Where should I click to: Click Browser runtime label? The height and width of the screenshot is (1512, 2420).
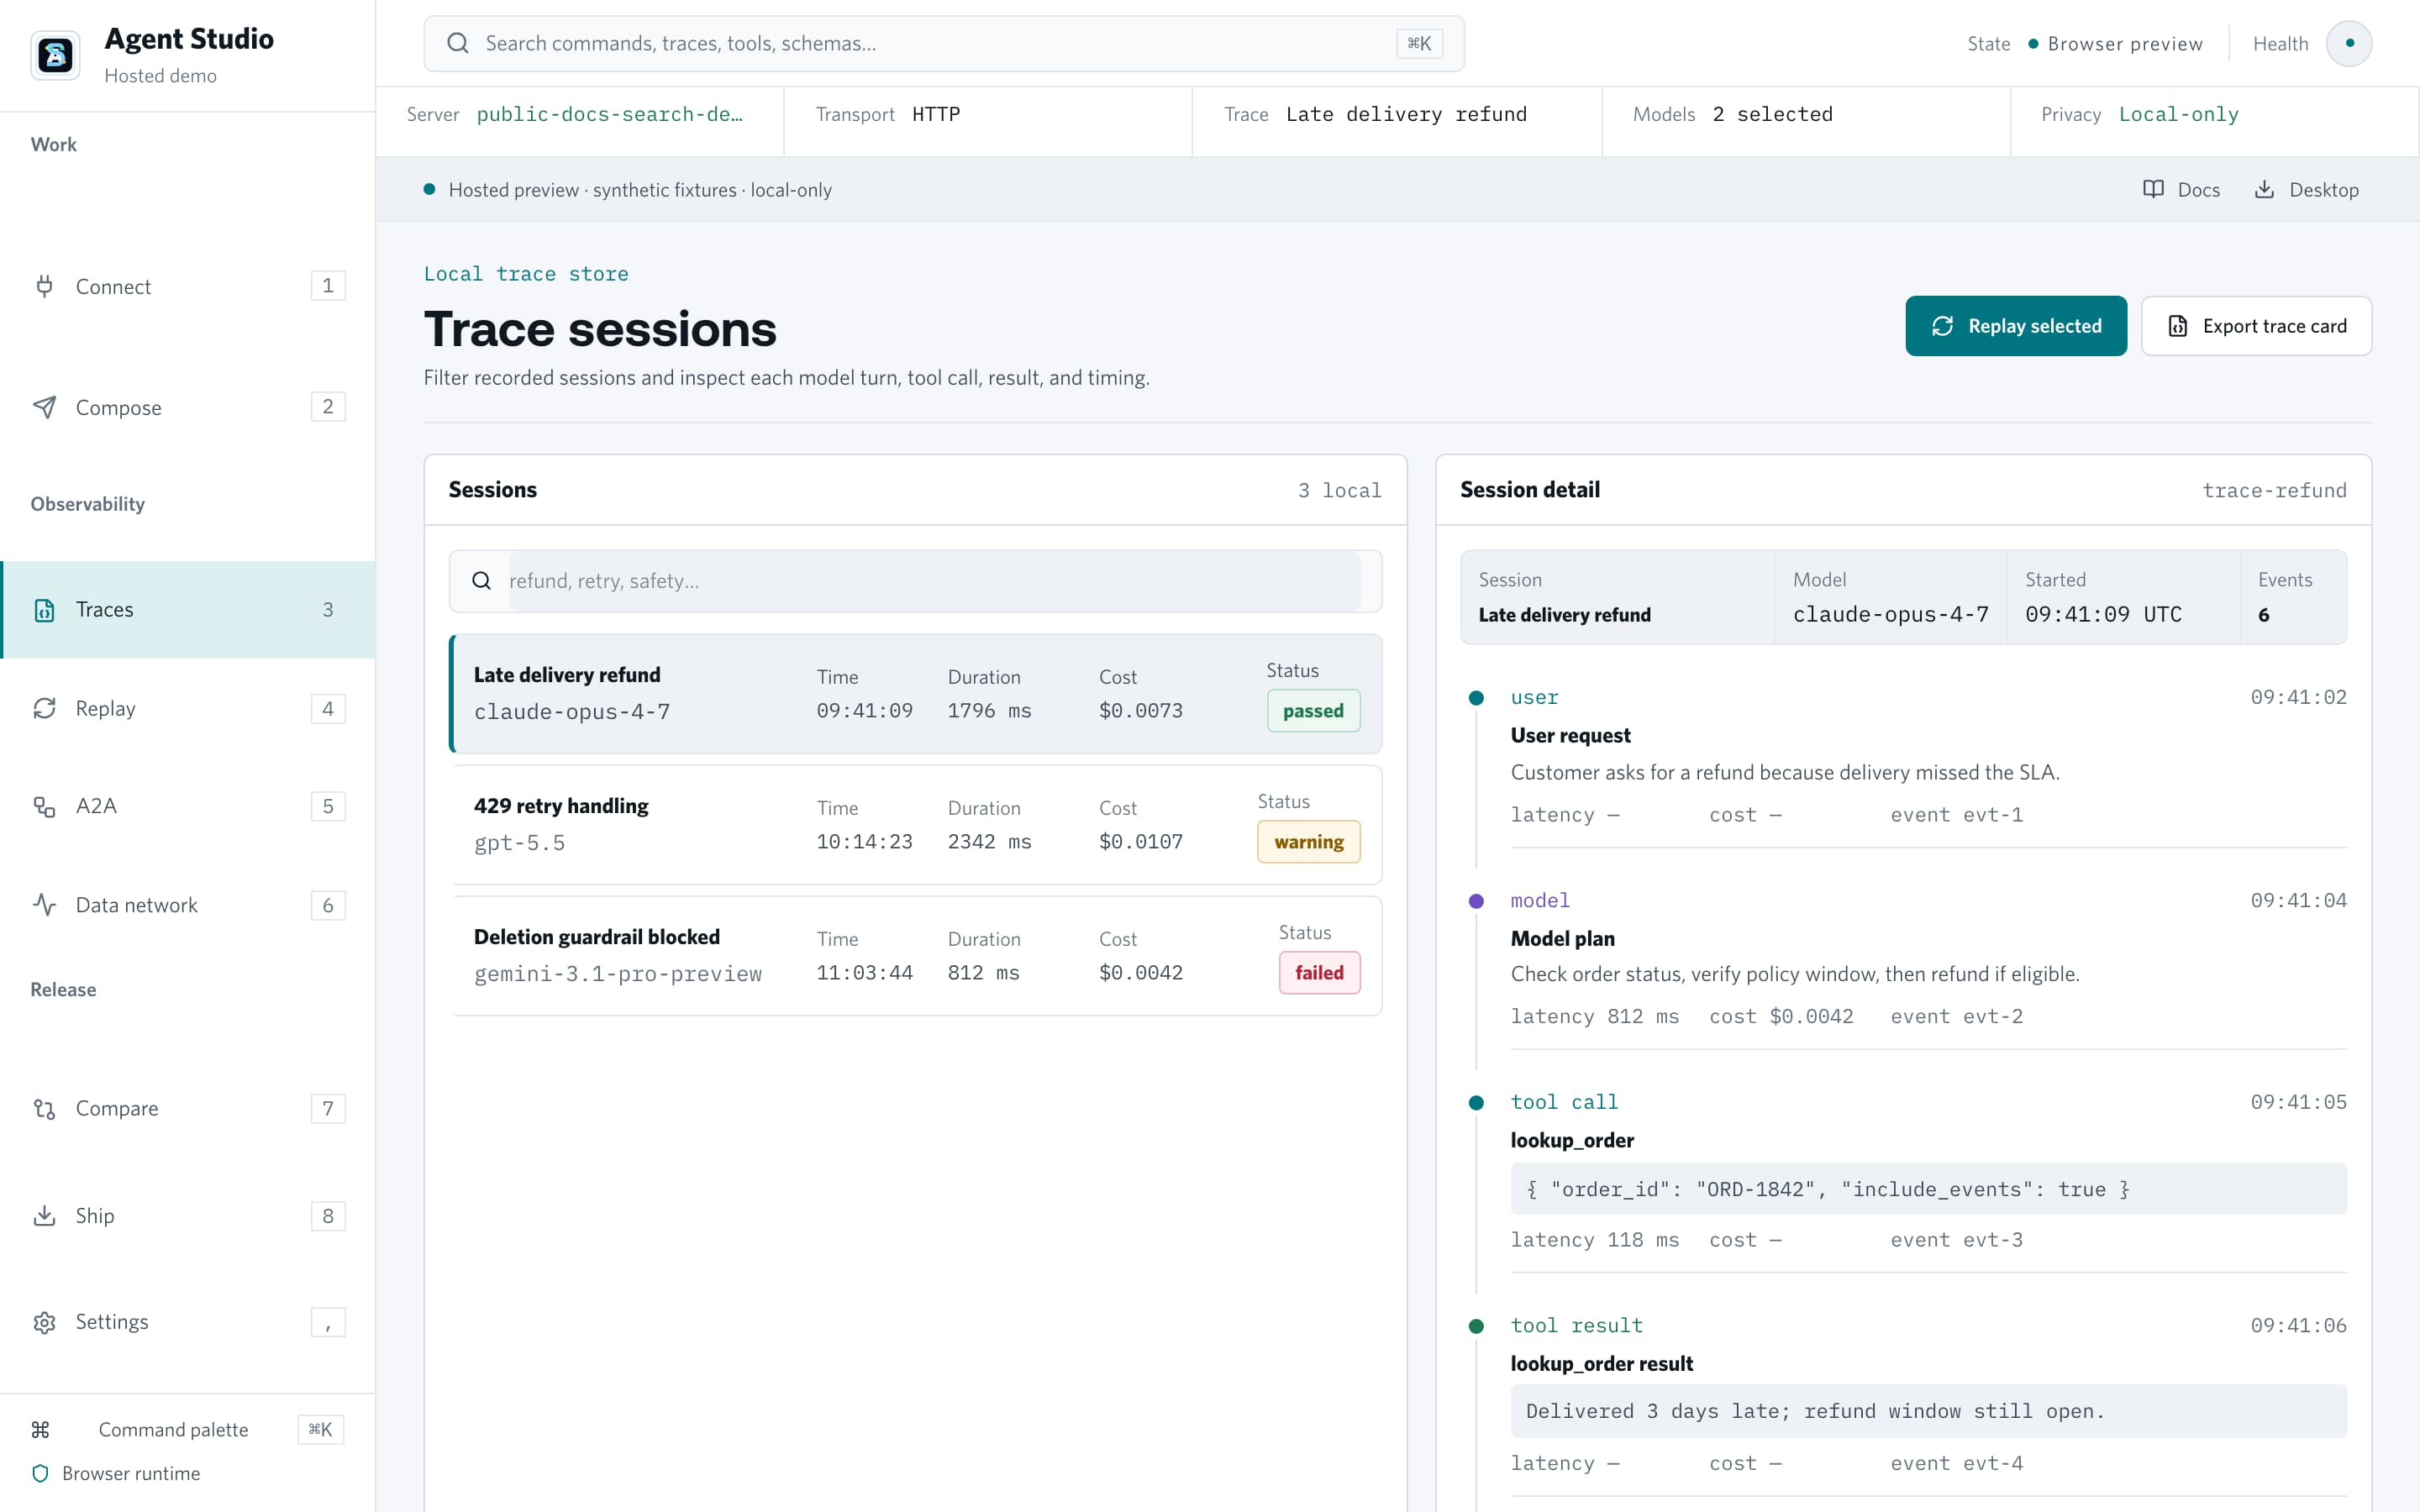[x=131, y=1473]
